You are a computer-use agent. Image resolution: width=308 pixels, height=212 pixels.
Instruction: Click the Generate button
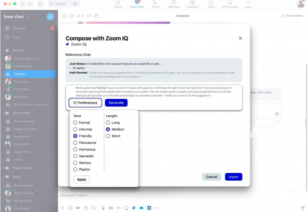tap(116, 103)
